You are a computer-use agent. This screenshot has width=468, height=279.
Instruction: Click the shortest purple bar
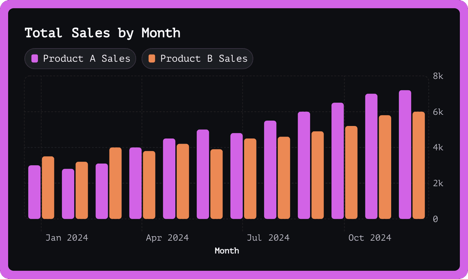tap(68, 194)
